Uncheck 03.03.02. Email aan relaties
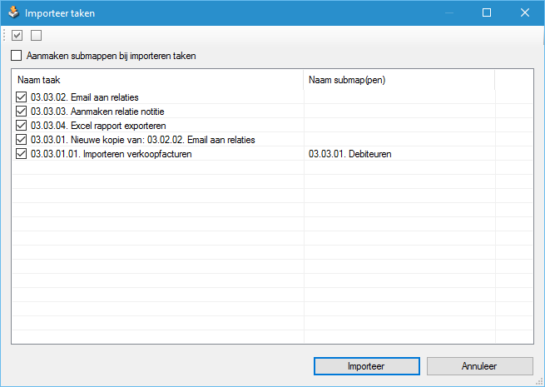Viewport: 545px width, 387px height. tap(21, 97)
